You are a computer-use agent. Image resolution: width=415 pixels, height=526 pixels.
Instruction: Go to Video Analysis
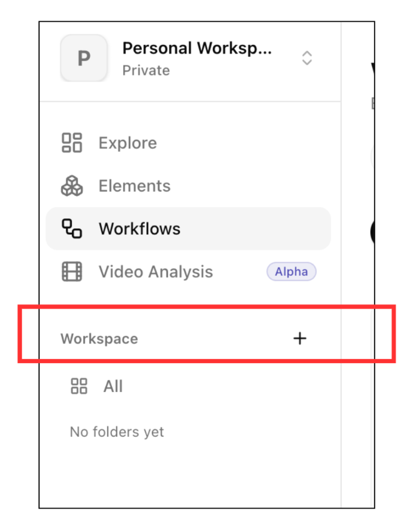(155, 272)
